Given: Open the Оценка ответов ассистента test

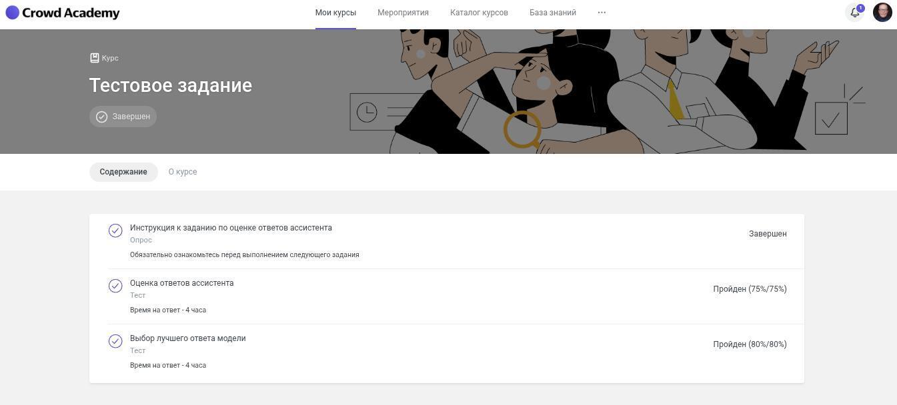Looking at the screenshot, I should pos(181,283).
